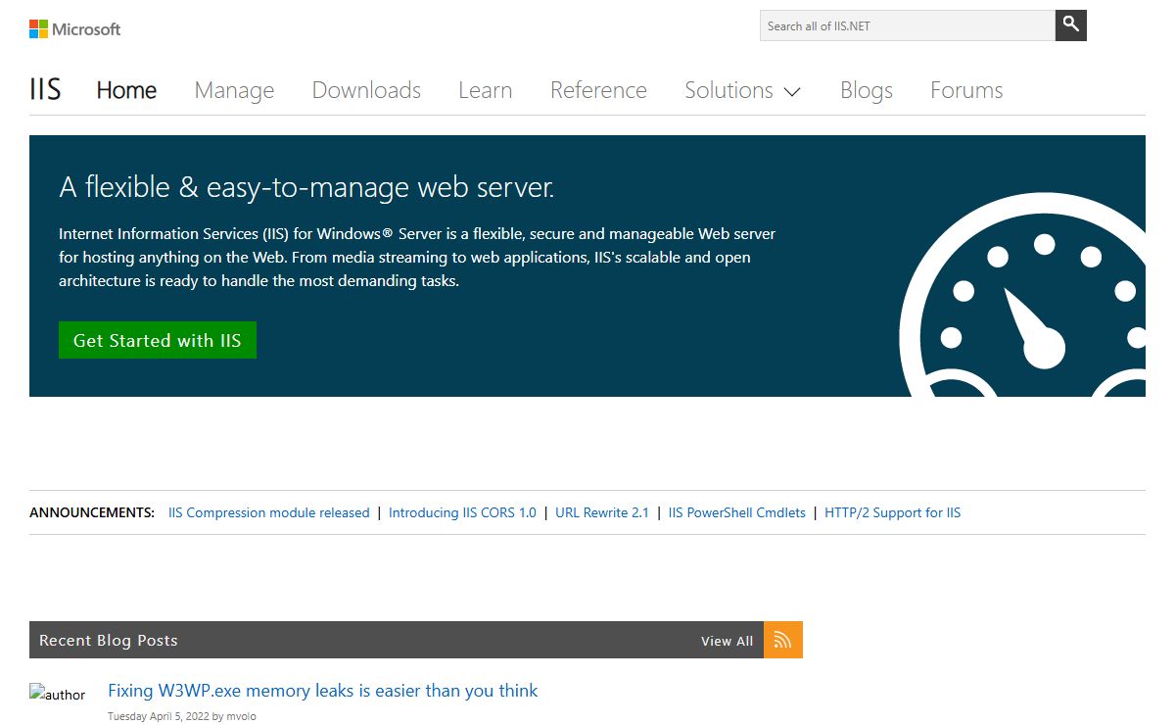Open the Blogs menu item
This screenshot has width=1175, height=725.
point(867,90)
